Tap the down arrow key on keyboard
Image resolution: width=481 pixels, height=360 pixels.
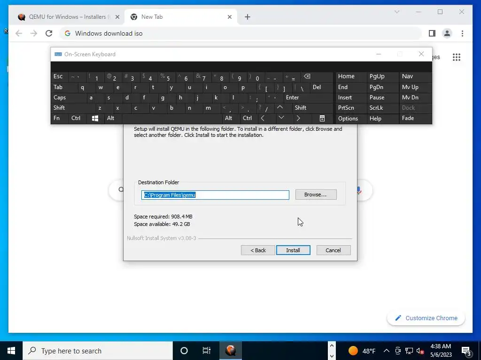pyautogui.click(x=281, y=118)
